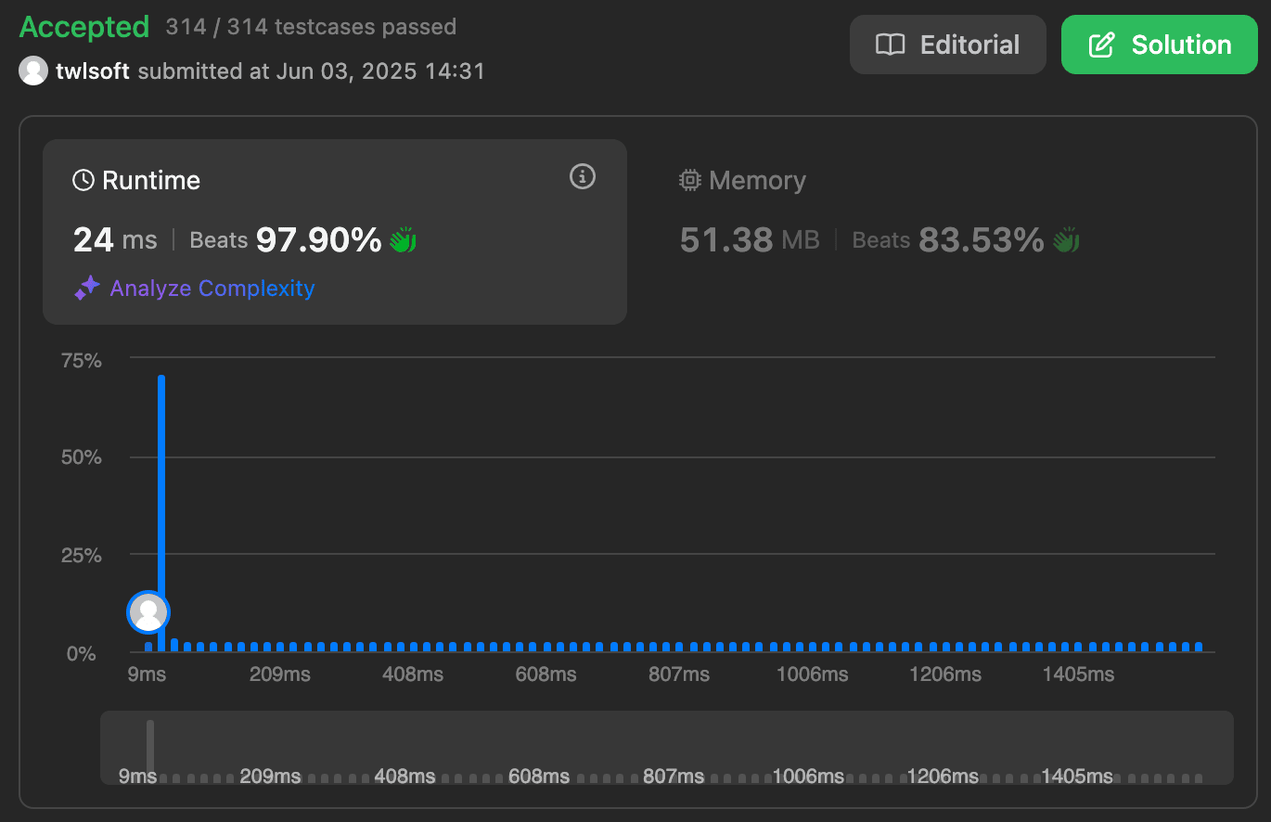Click the '1006ms' label in the mini range chart
1271x822 pixels.
pyautogui.click(x=808, y=776)
